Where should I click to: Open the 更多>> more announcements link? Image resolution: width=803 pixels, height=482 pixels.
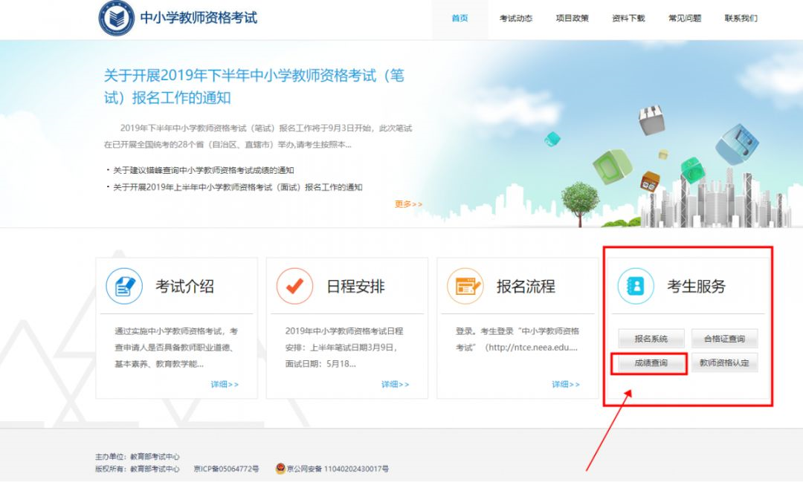coord(407,202)
